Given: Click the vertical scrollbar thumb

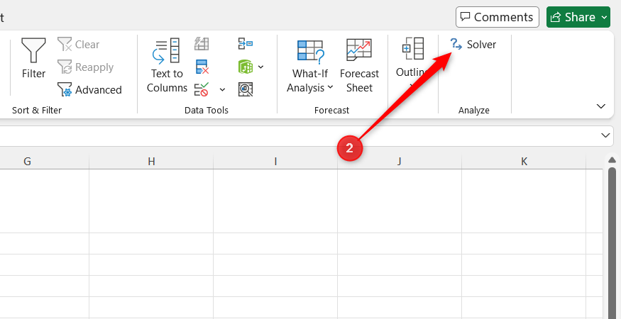Looking at the screenshot, I should 612,243.
